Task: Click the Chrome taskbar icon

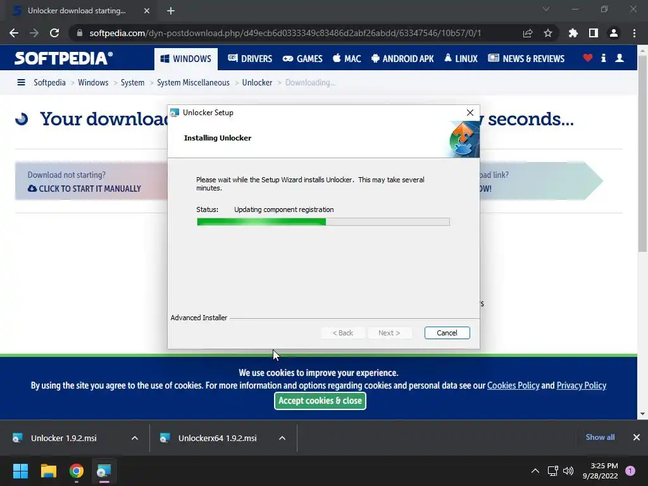Action: point(77,471)
